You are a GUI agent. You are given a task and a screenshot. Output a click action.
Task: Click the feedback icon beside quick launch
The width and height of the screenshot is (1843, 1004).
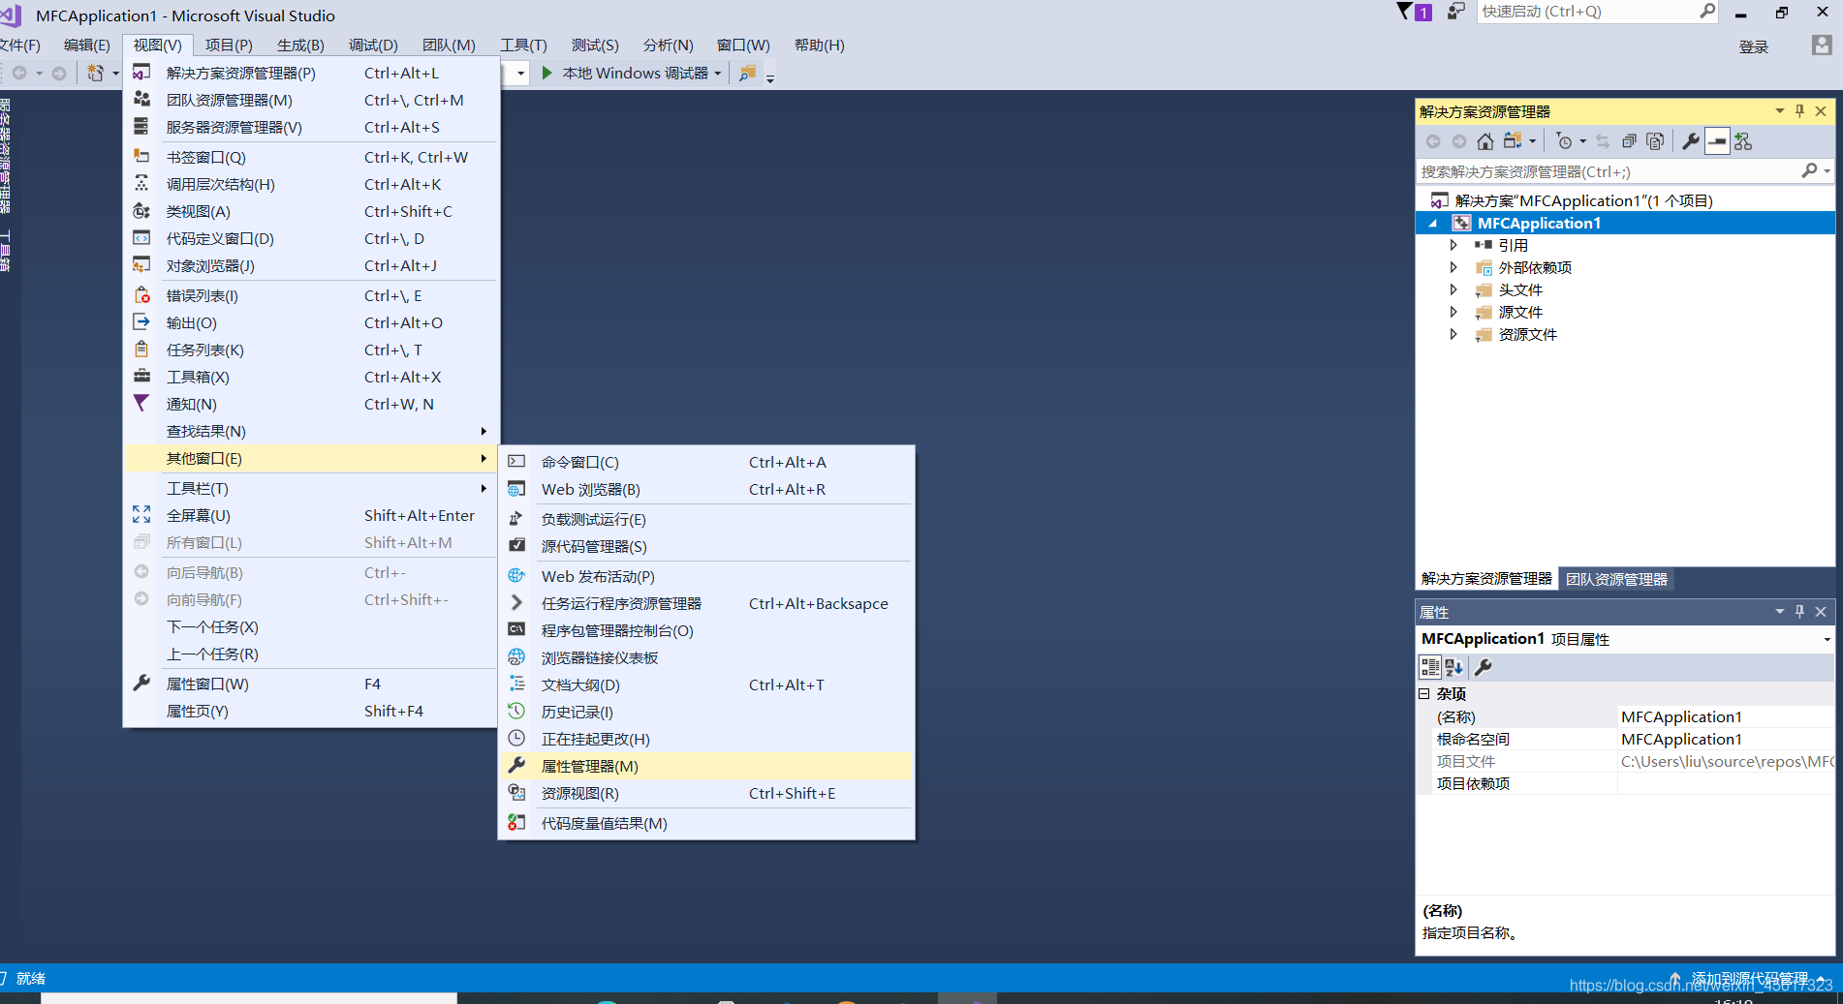pos(1455,12)
